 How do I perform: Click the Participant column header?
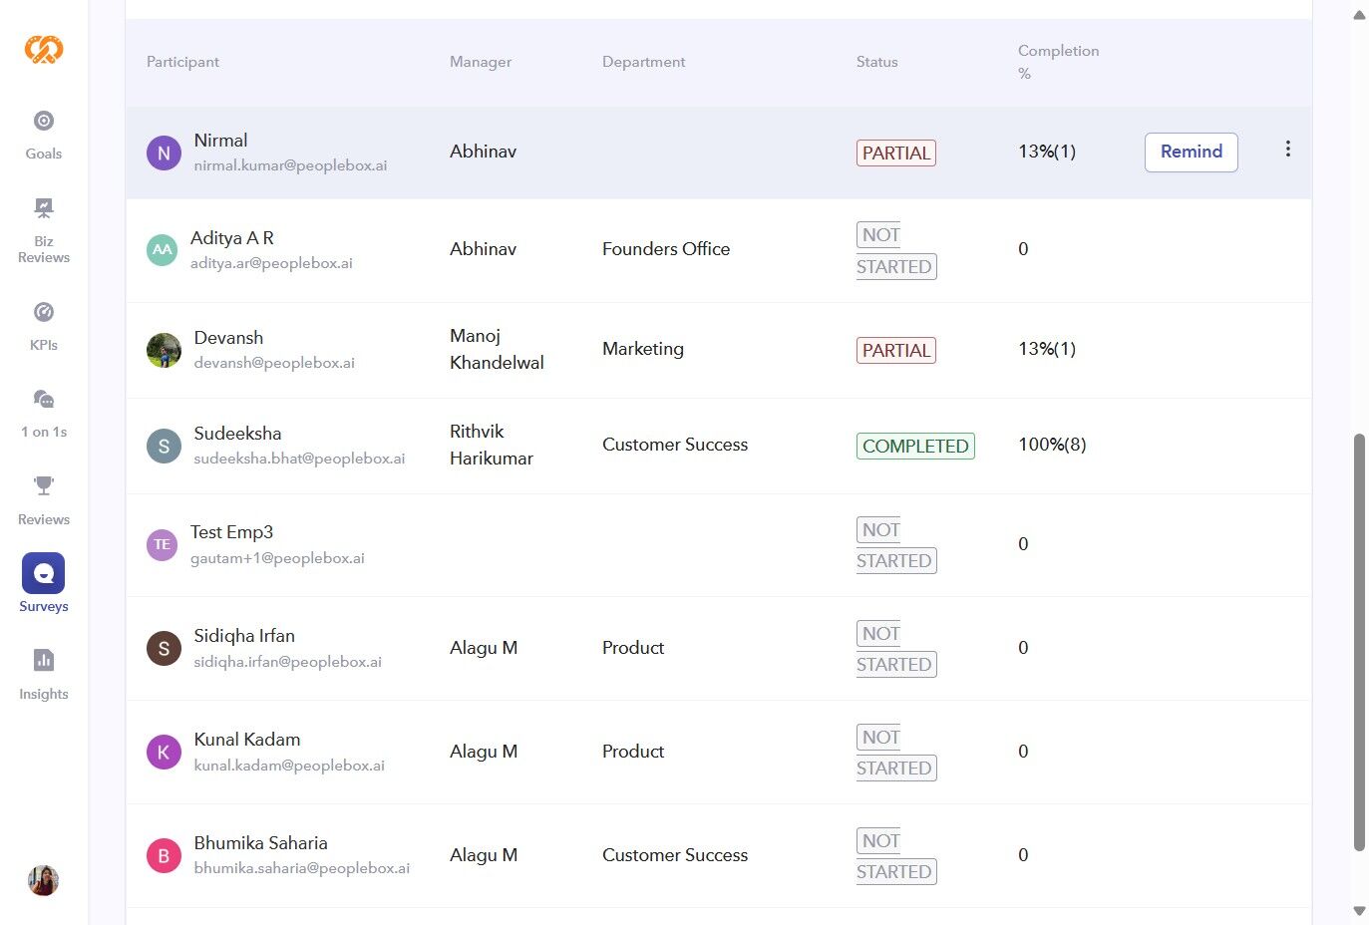pyautogui.click(x=182, y=62)
